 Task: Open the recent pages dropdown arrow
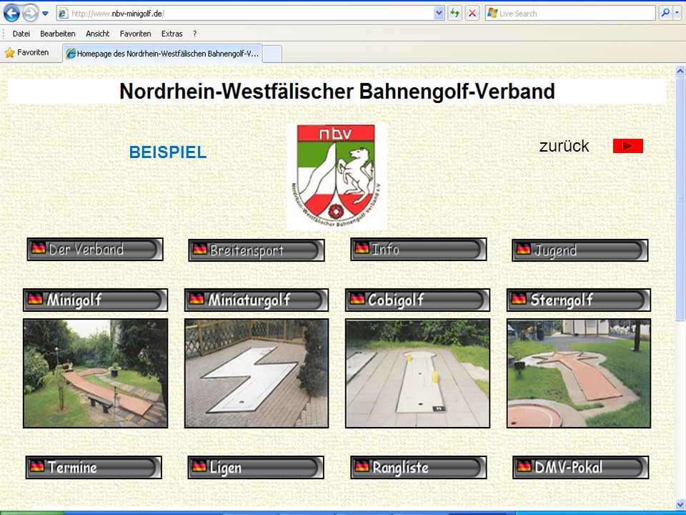click(45, 14)
